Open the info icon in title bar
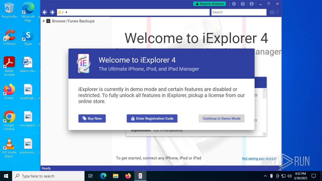The image size is (322, 181). coord(252,4)
